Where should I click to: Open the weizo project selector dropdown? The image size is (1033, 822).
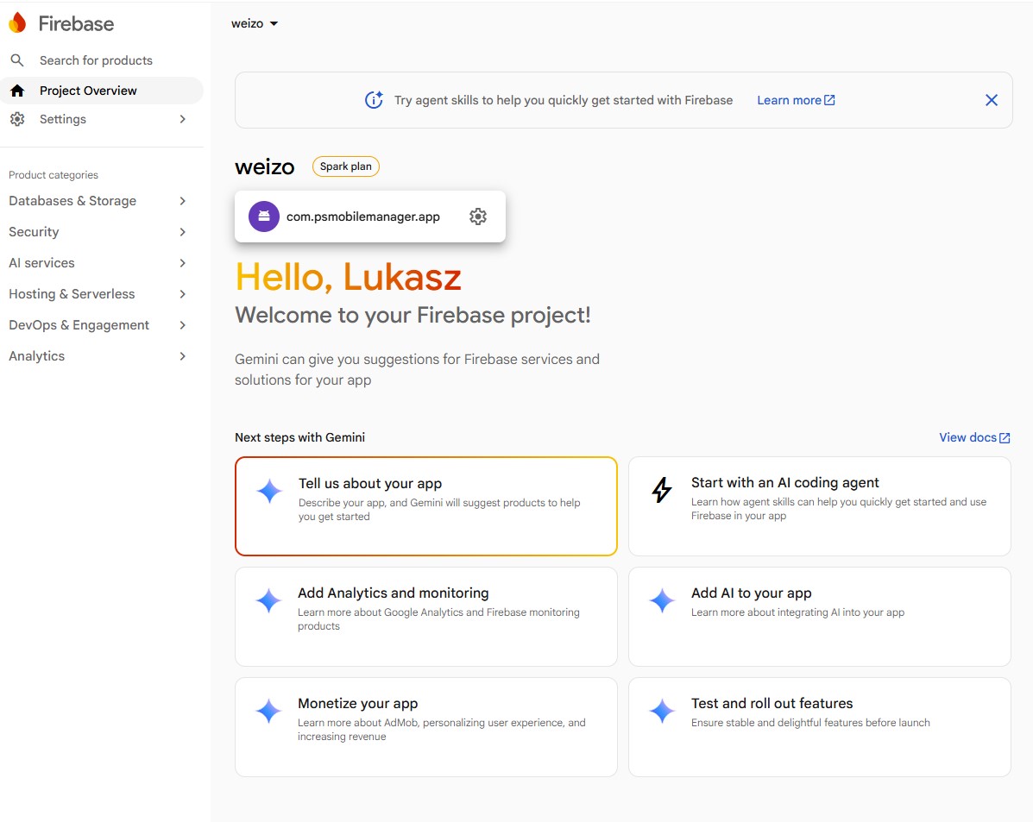[x=255, y=23]
